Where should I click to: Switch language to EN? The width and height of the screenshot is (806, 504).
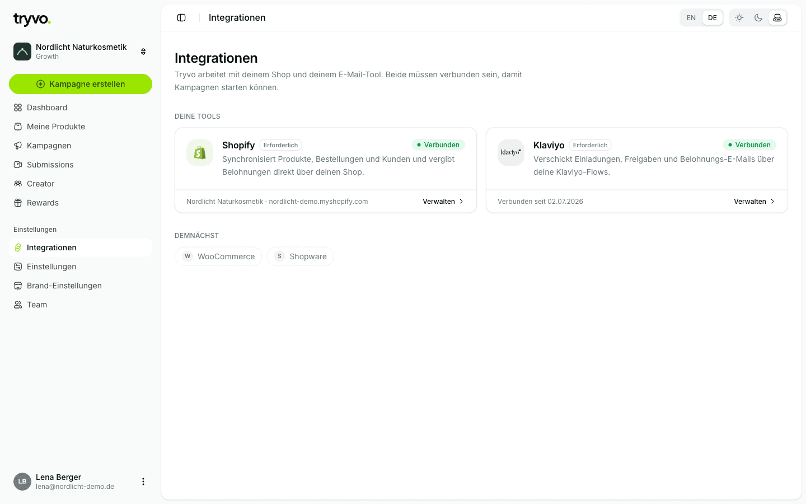tap(691, 18)
